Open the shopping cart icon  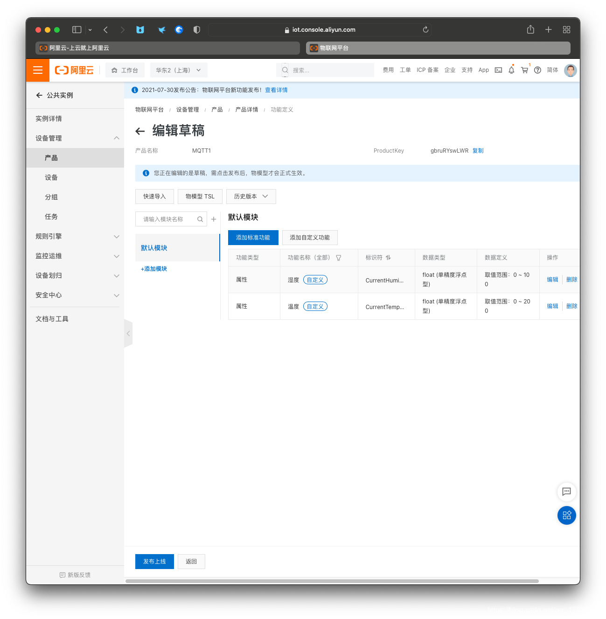(x=524, y=70)
